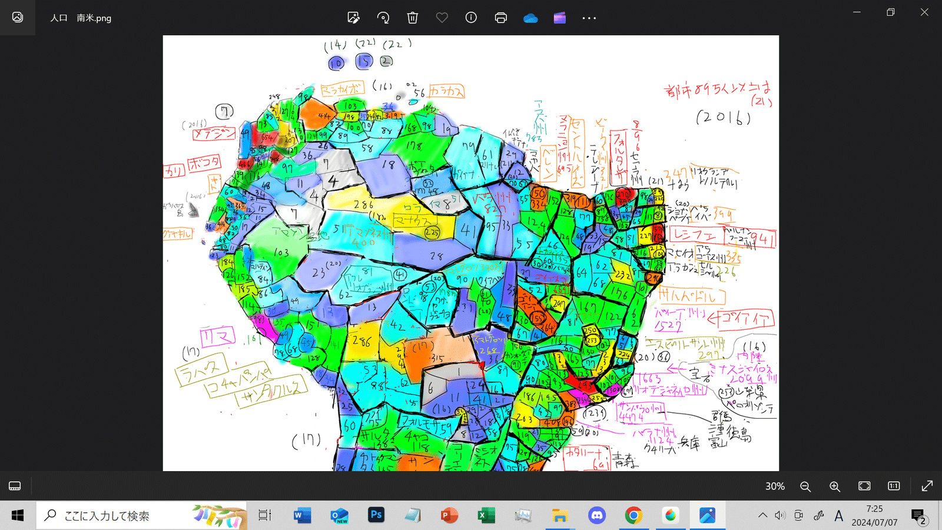Open the Windows Start menu
This screenshot has height=530, width=942.
pyautogui.click(x=18, y=516)
